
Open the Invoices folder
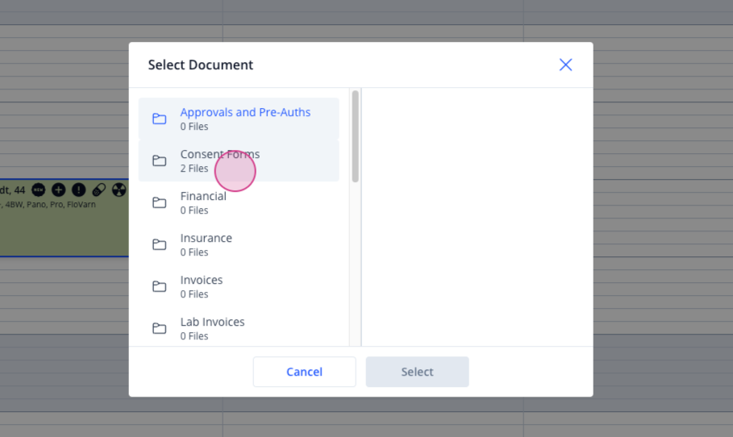239,286
